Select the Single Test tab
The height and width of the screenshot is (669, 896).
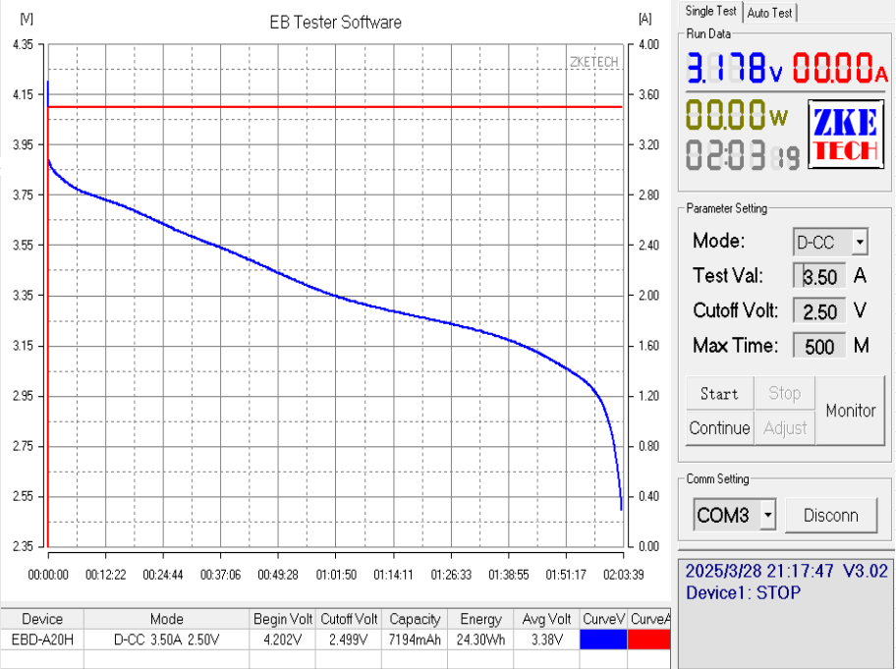click(x=711, y=12)
